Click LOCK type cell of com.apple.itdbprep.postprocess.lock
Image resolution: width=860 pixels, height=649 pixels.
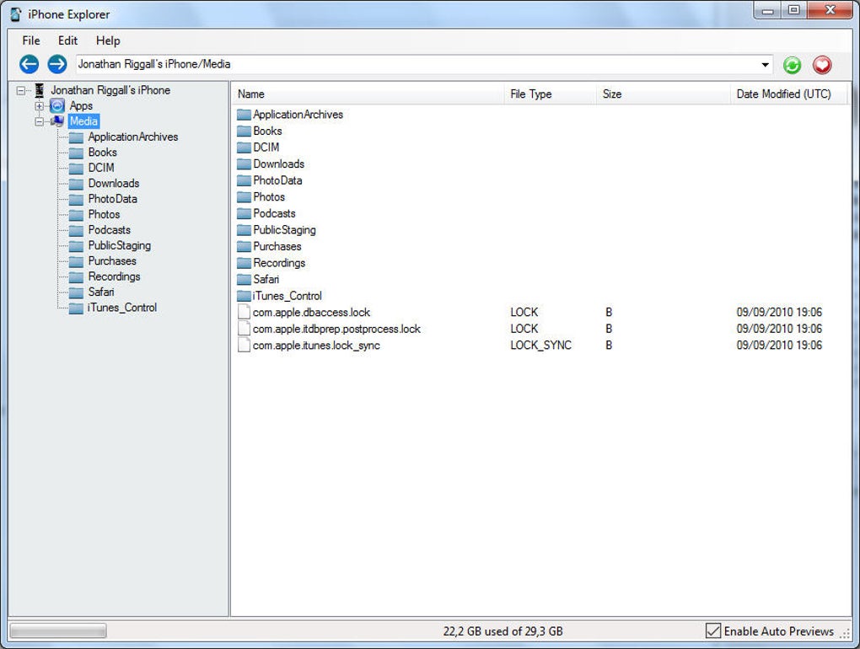click(524, 329)
